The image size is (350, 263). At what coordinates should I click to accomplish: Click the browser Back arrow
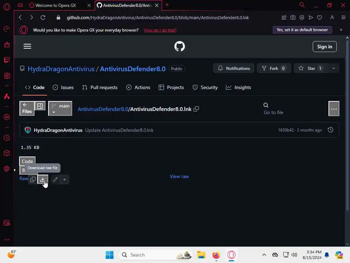point(20,17)
